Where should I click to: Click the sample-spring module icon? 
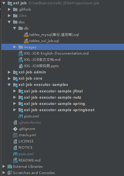(21, 104)
